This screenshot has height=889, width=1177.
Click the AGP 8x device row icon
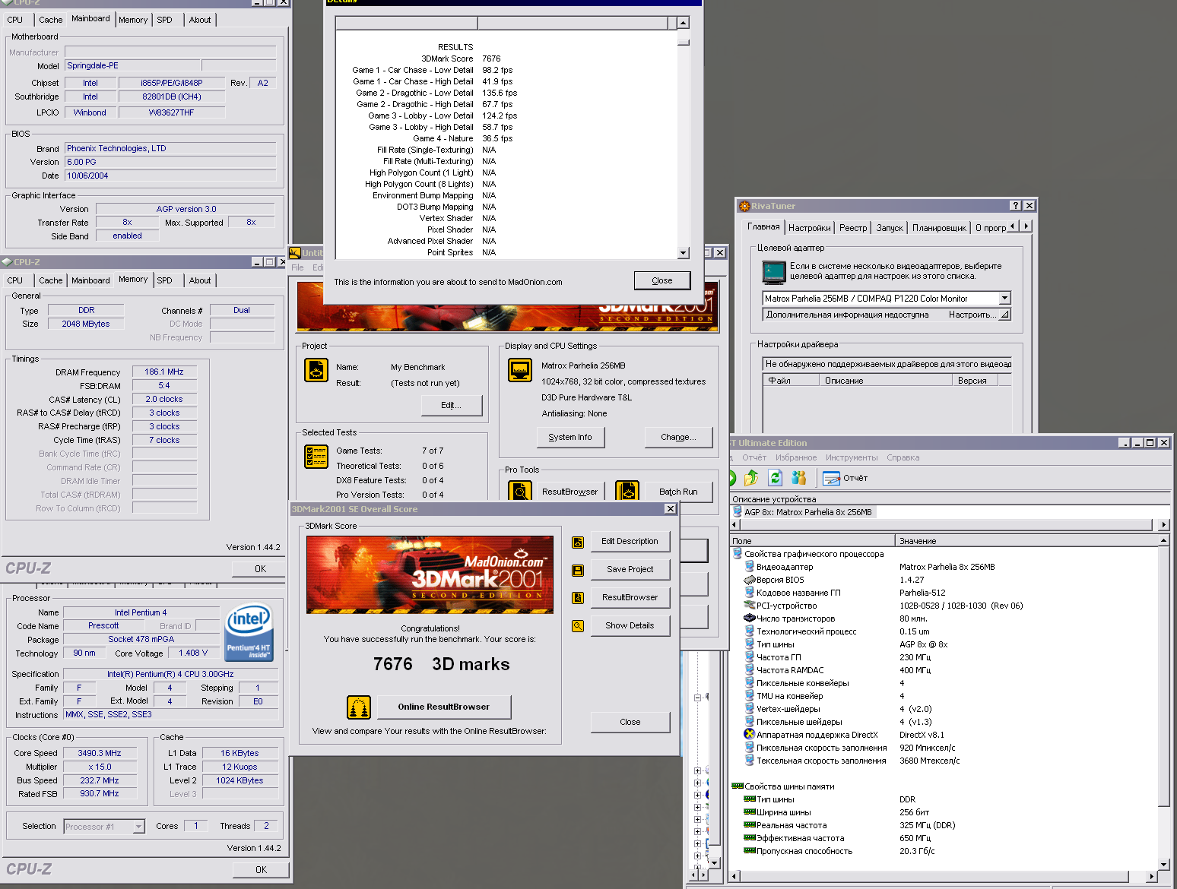point(738,512)
